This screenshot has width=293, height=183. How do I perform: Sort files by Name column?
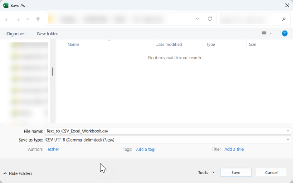(x=73, y=45)
